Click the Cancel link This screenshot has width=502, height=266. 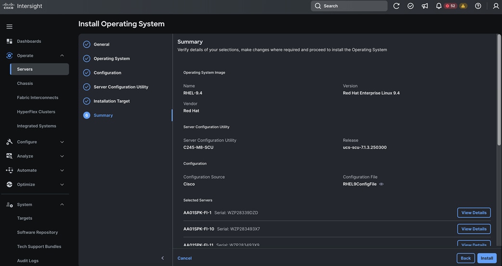click(185, 258)
